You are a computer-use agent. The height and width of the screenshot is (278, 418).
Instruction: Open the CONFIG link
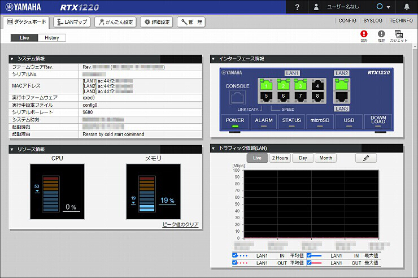pyautogui.click(x=347, y=20)
